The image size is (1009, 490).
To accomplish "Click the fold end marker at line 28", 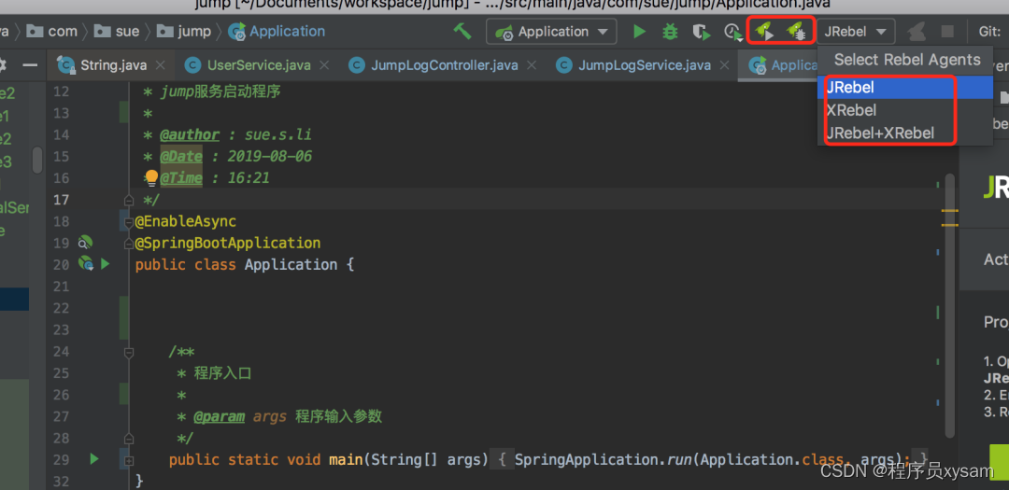I will [x=129, y=438].
